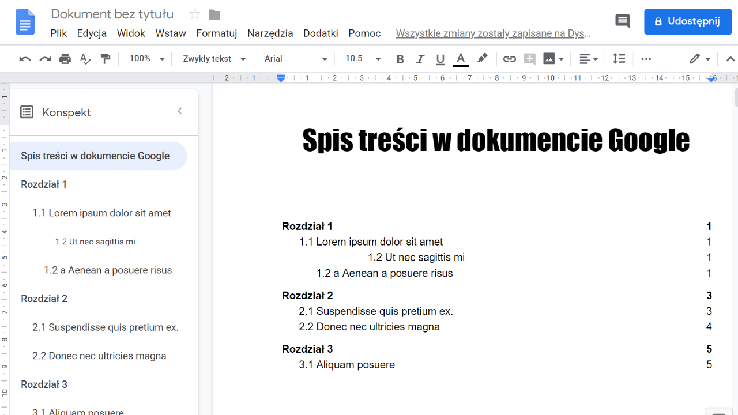The width and height of the screenshot is (738, 415).
Task: Click the document heading Spis treści
Action: [496, 140]
